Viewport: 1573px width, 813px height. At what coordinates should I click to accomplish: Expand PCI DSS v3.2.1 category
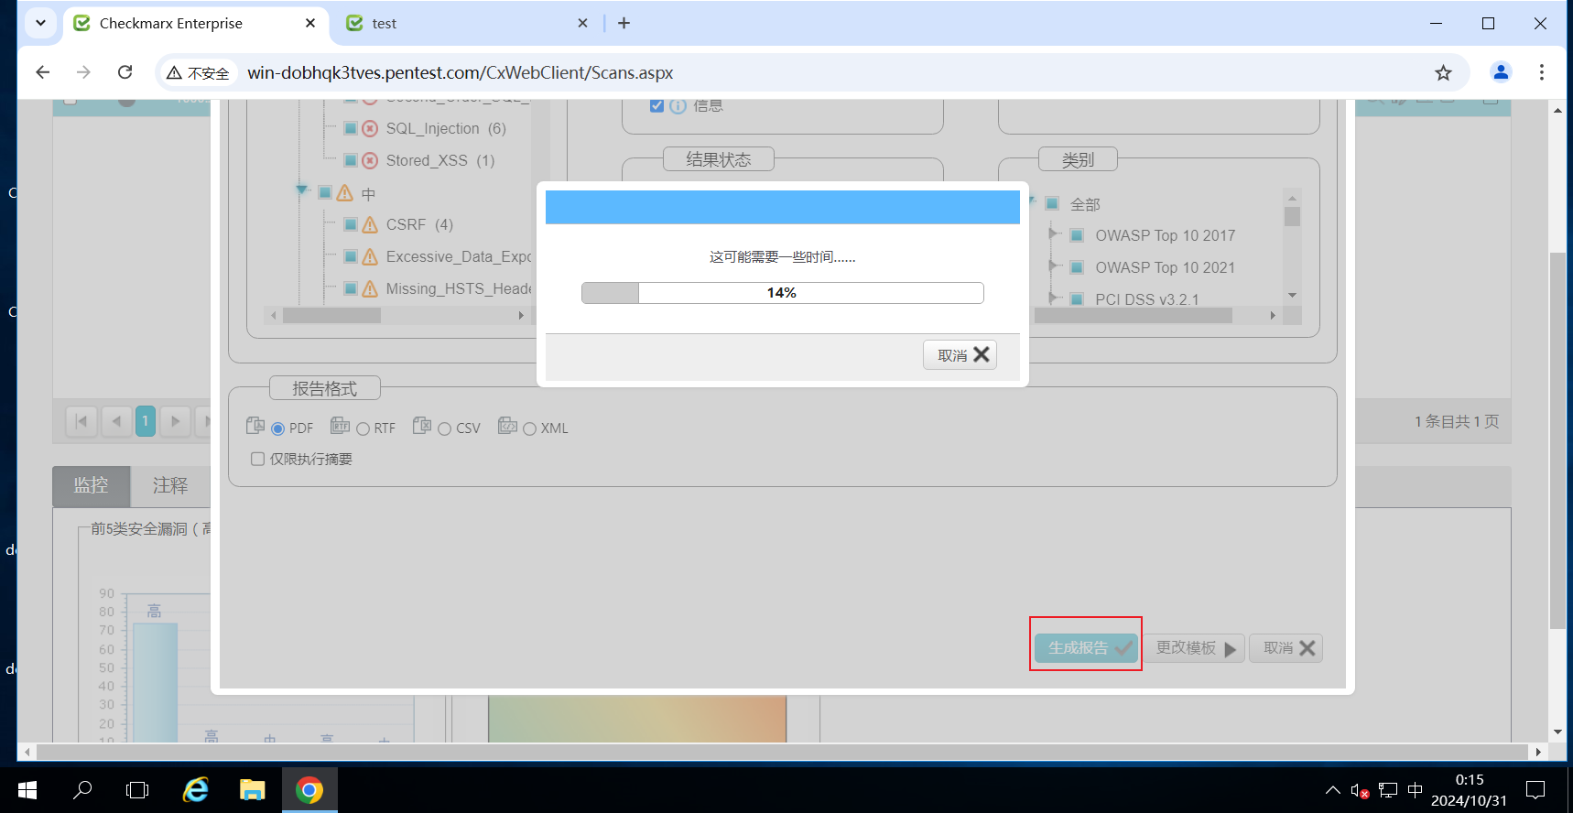[1053, 298]
